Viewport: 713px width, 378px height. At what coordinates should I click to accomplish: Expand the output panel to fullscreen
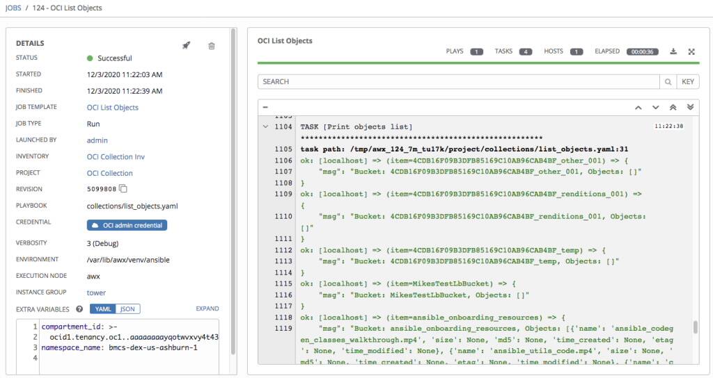tap(691, 51)
